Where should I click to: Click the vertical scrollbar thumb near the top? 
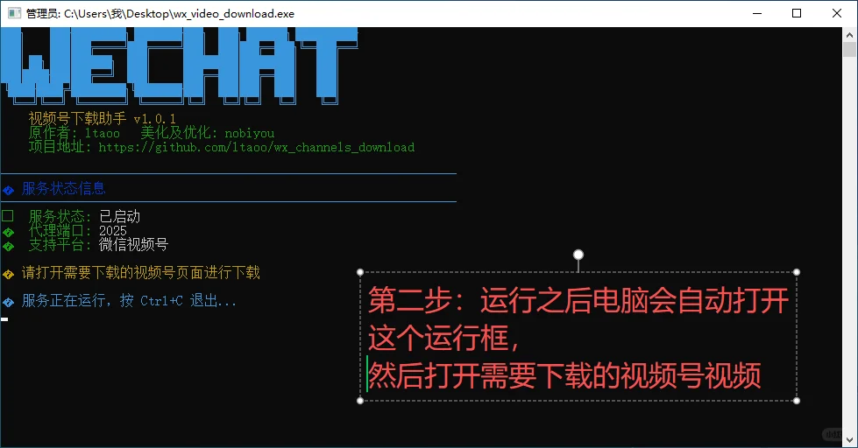click(849, 50)
